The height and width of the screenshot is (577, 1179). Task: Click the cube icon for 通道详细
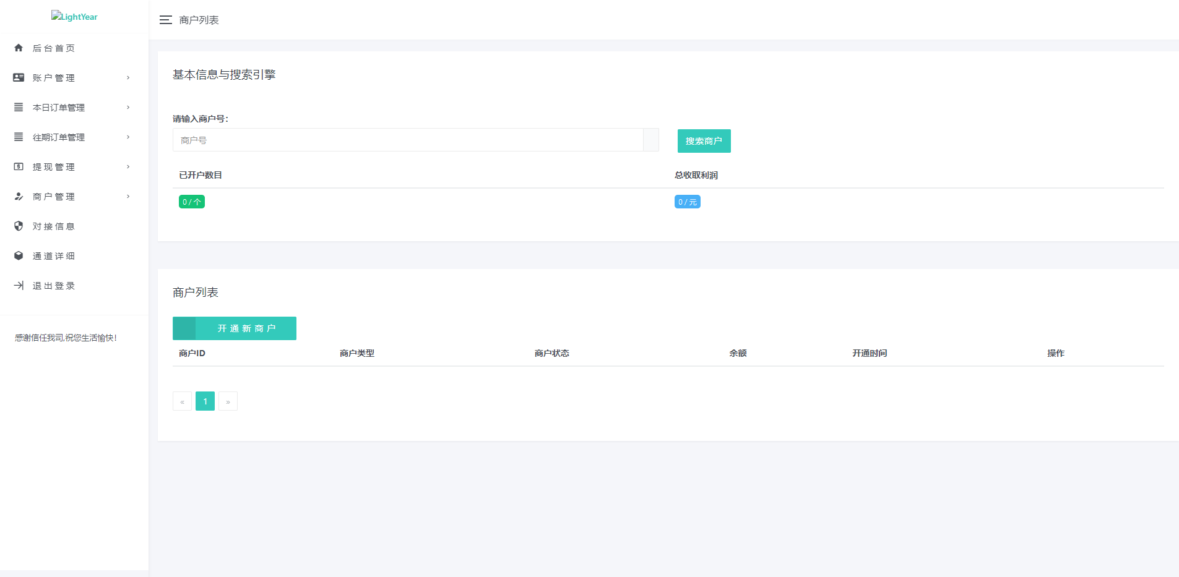19,255
